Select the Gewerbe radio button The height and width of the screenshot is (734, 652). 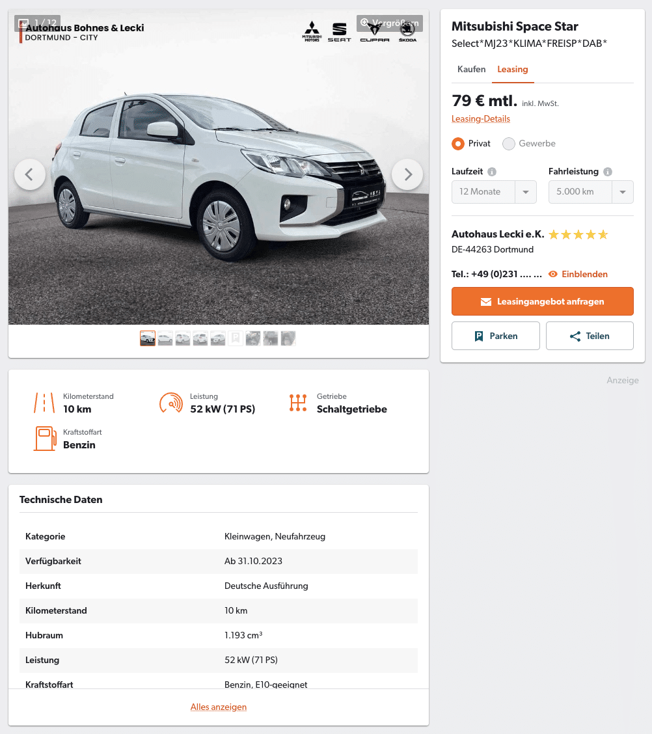[x=509, y=144]
